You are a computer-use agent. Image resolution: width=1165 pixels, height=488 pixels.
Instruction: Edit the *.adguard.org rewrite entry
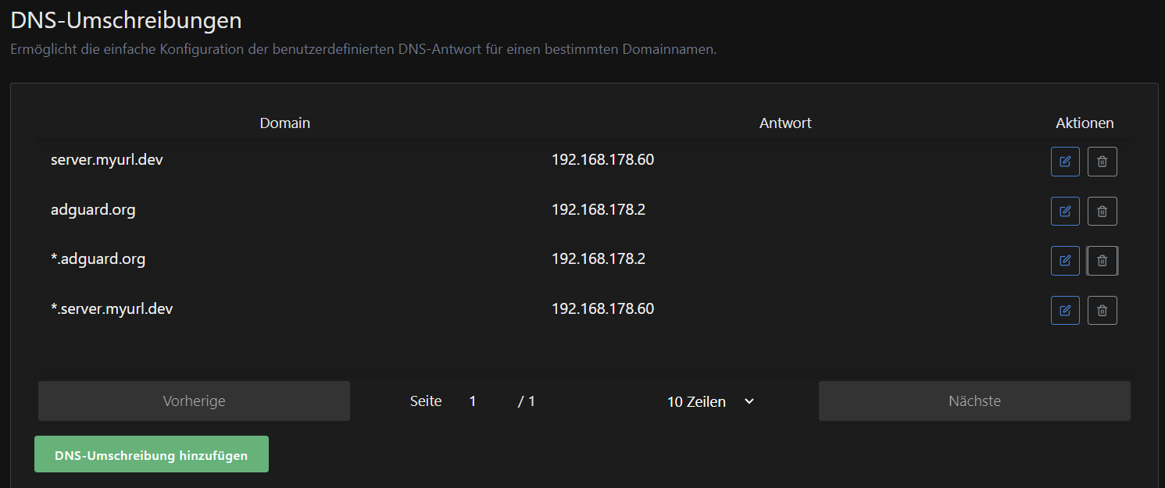click(1064, 261)
